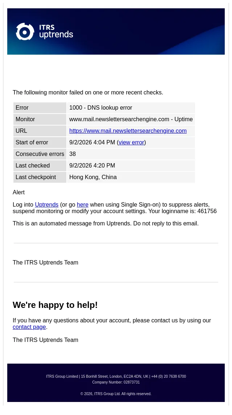Viewport: 232px width, 415px height.
Task: Click the 'Hong Kong, China' checkpoint cell
Action: click(131, 177)
